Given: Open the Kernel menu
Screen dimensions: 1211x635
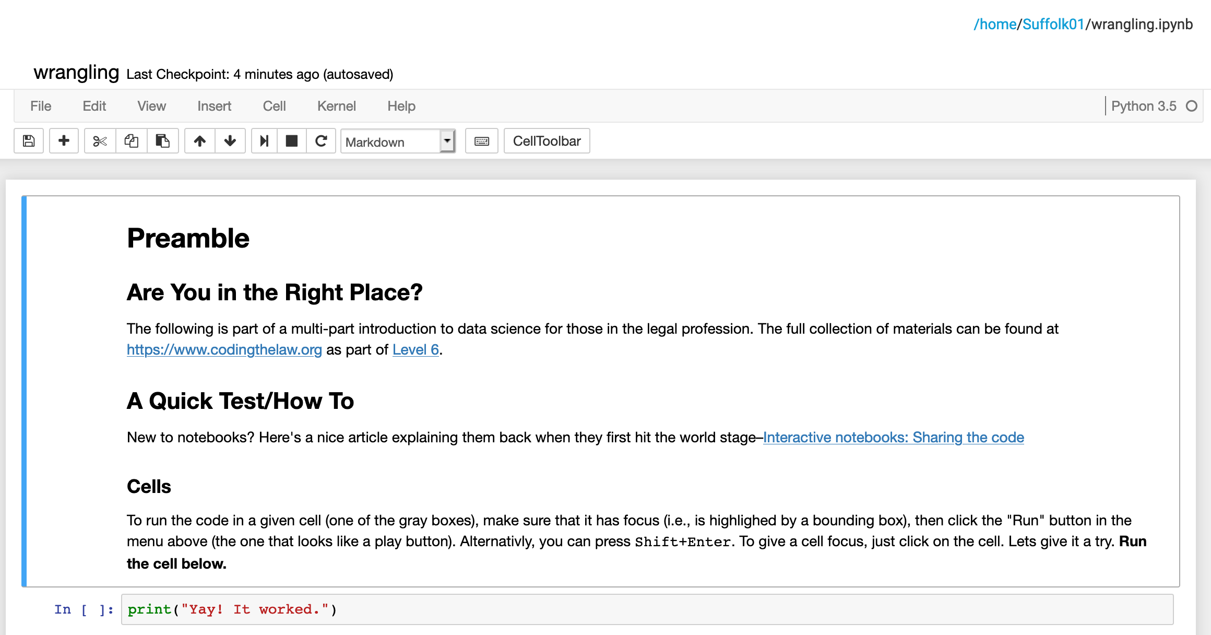Looking at the screenshot, I should 336,106.
